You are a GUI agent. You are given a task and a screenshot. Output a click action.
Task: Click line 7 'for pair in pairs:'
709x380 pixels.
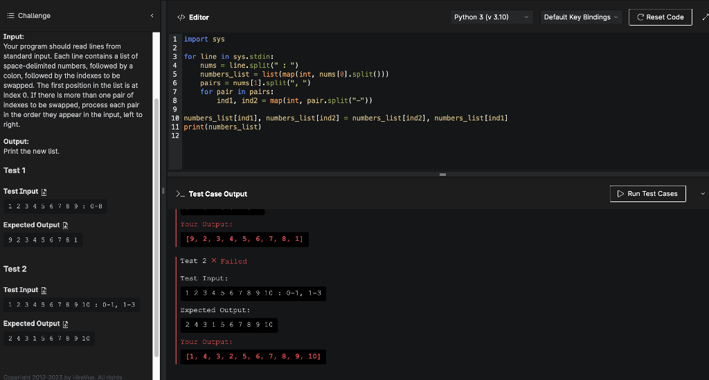pos(237,92)
